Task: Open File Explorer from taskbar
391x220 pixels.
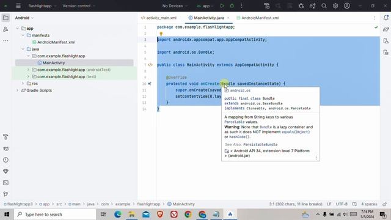Action: click(x=132, y=215)
